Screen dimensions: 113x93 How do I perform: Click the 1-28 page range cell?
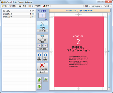pos(32,14)
